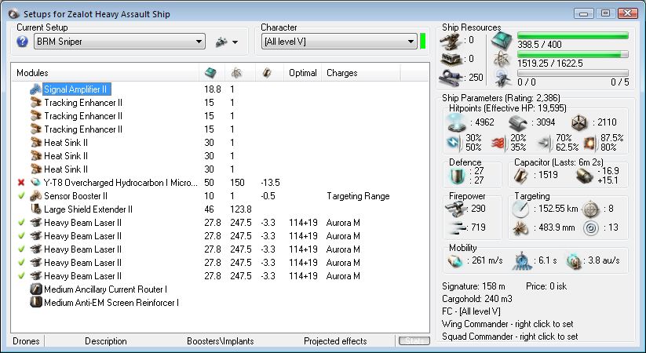Screen dimensions: 646x353
Task: Click the structure hitpoints icon showing 2110
Action: [x=578, y=122]
